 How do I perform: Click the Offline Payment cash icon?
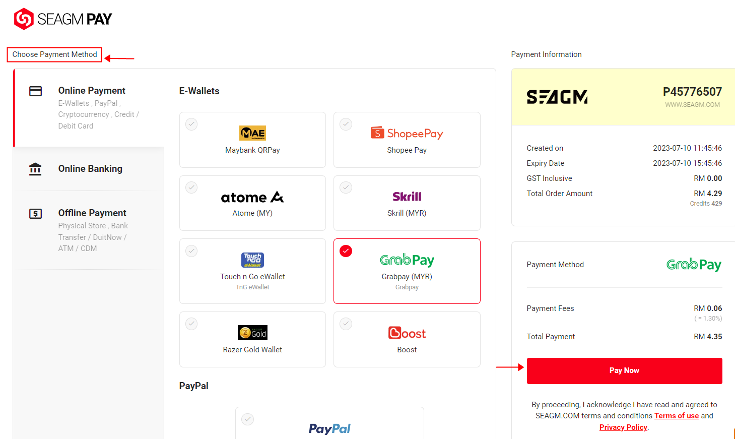[35, 214]
